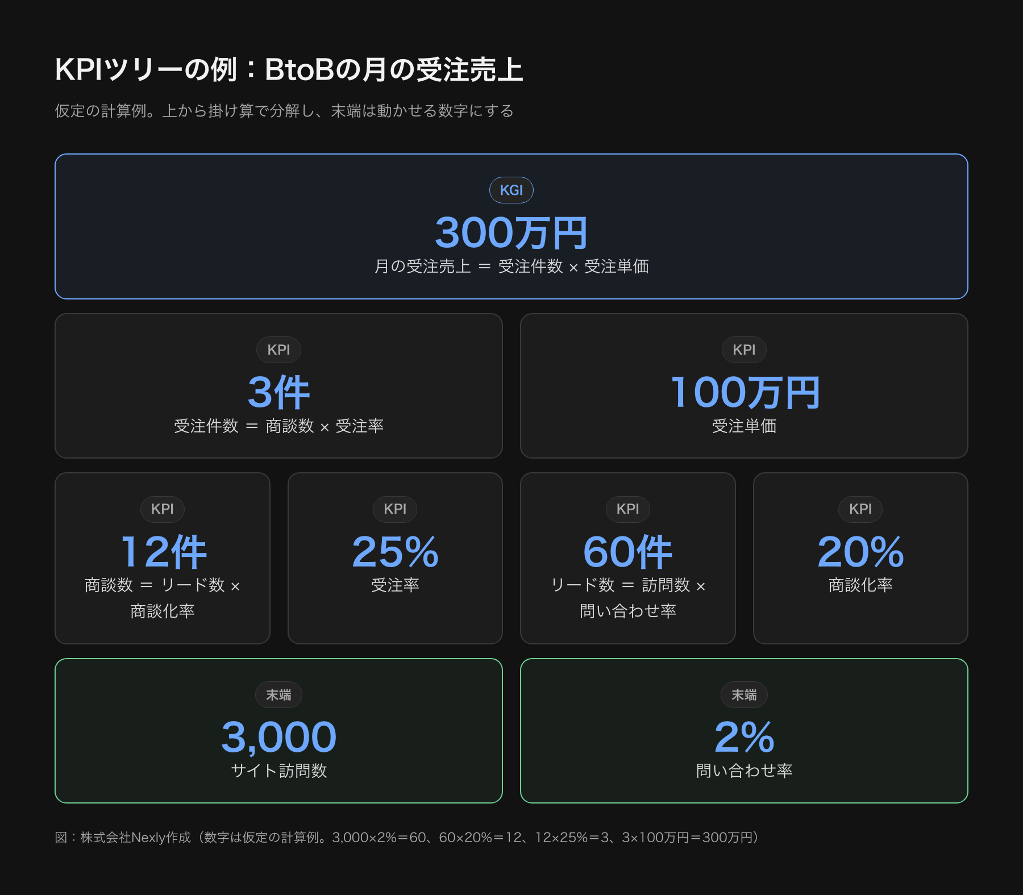Click the formula '月の受注売上 ＝ 受注件数 × 受注単価'
Viewport: 1023px width, 895px height.
tap(511, 267)
